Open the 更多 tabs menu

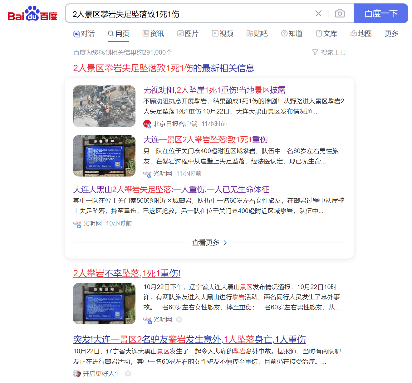pyautogui.click(x=392, y=34)
